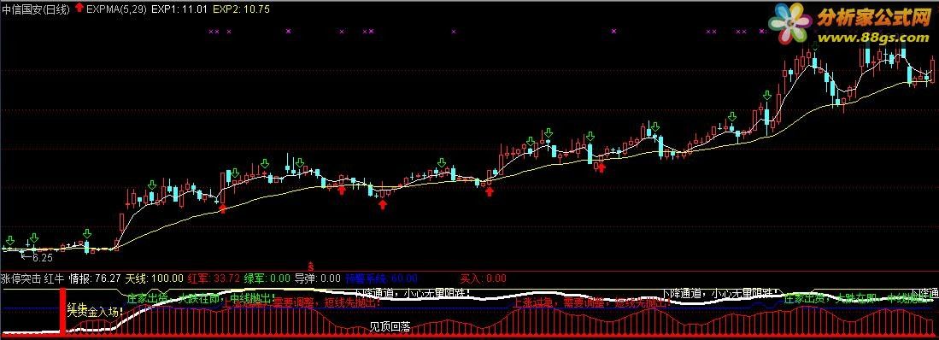
Task: Click the last red up arrow on the price chart
Action: click(602, 167)
